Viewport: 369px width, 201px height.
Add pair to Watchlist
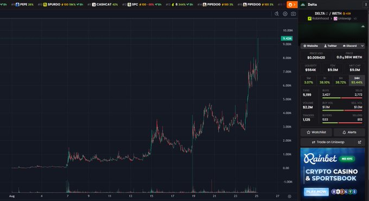pos(316,132)
